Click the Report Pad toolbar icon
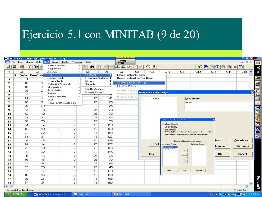The height and width of the screenshot is (197, 262). point(229,67)
